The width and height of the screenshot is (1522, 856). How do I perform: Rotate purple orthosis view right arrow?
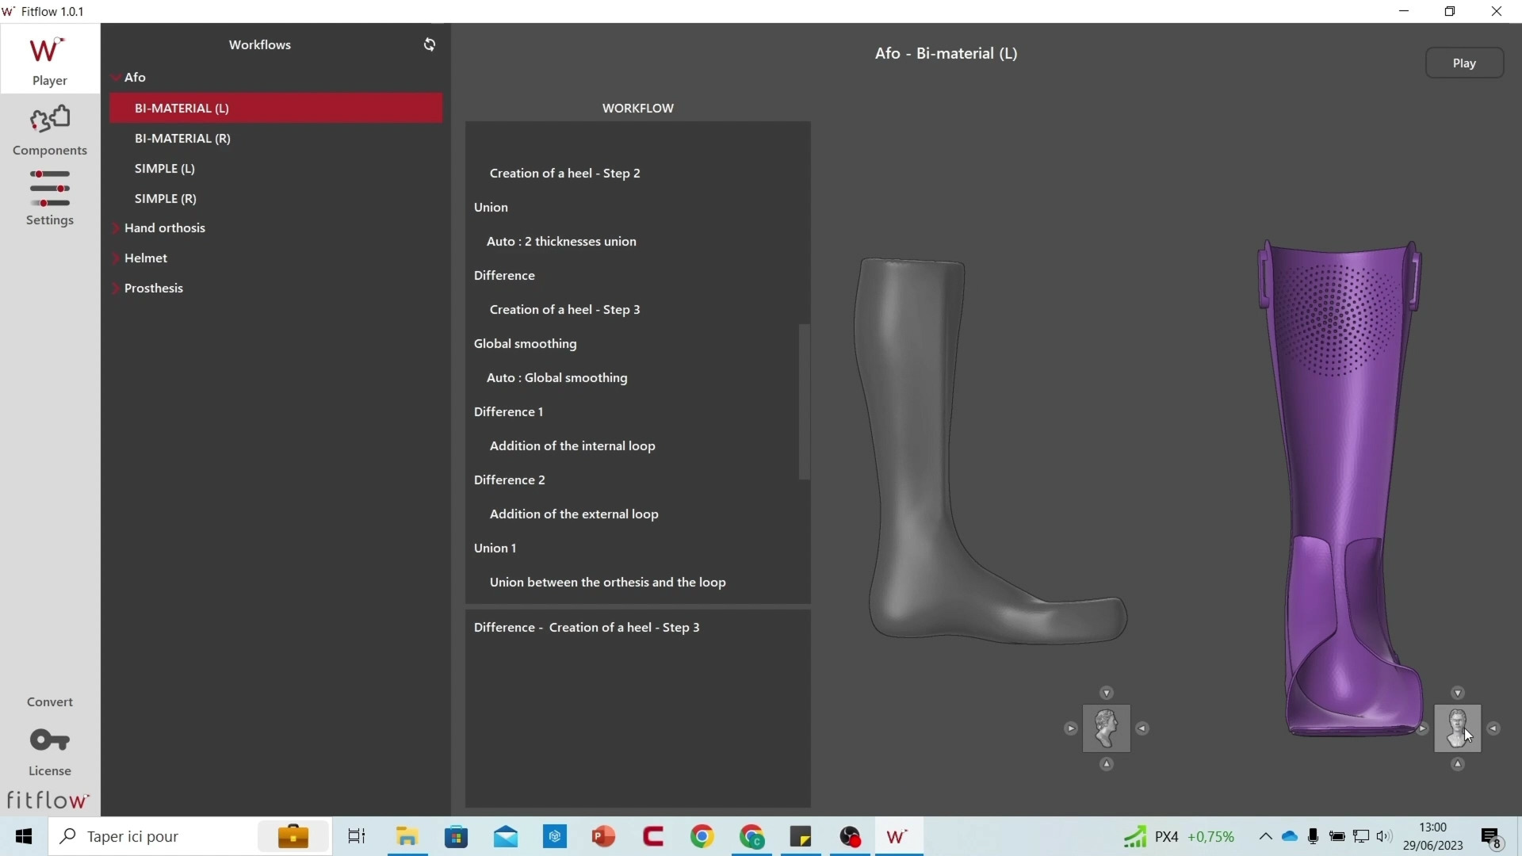(1493, 728)
